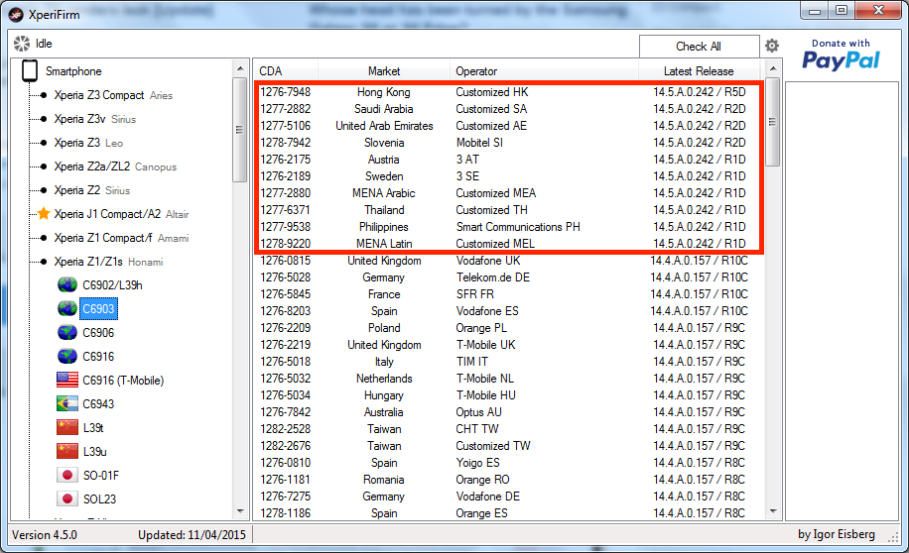This screenshot has width=909, height=553.
Task: Click the China flag icon for L39t
Action: pyautogui.click(x=67, y=427)
